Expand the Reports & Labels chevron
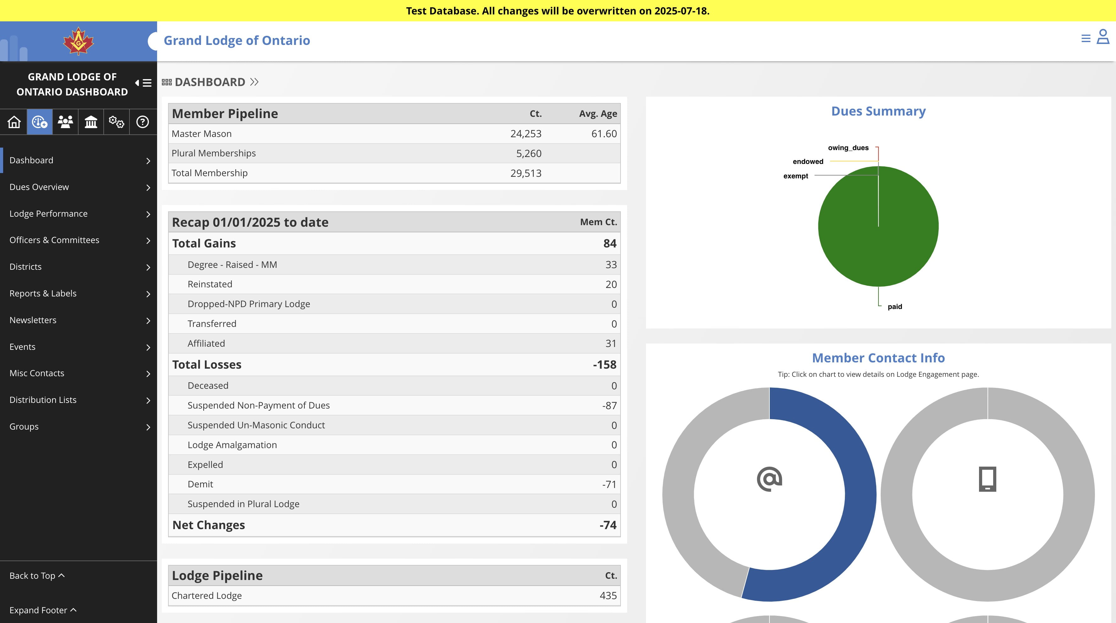The image size is (1116, 623). 148,295
